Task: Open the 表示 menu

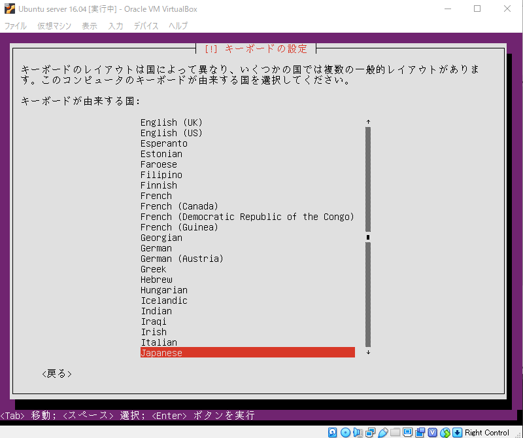Action: tap(90, 26)
